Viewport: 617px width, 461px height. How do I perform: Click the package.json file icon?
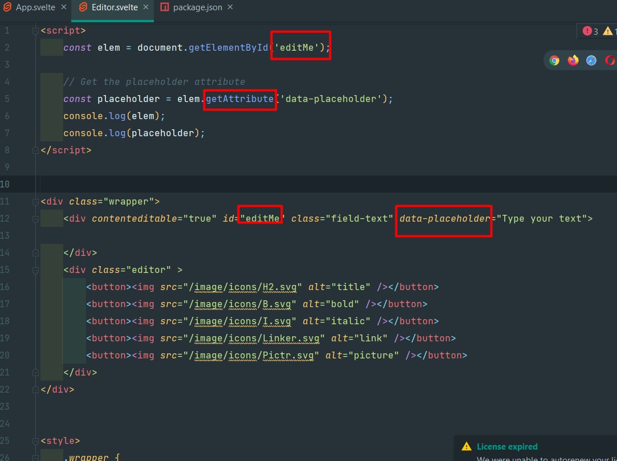(x=165, y=7)
